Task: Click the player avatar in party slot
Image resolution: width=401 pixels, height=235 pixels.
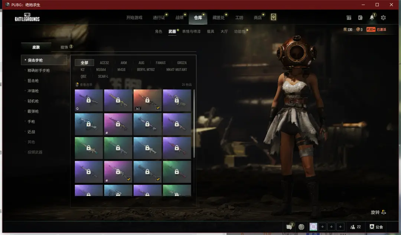Action: coord(313,227)
